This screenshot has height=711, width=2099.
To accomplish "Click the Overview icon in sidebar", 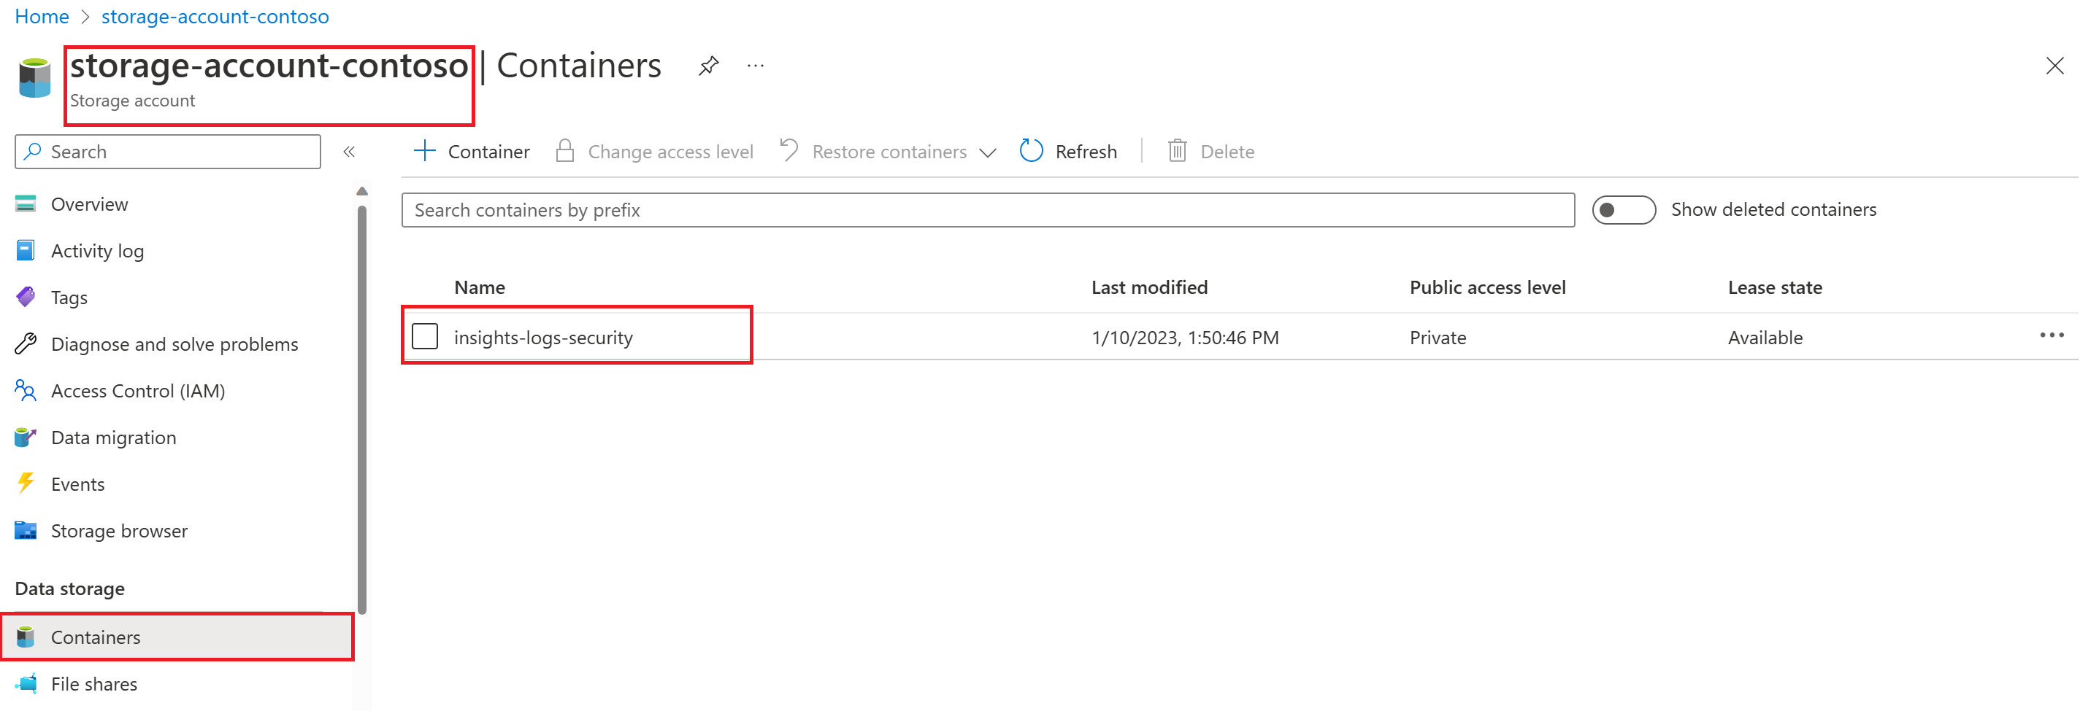I will tap(26, 204).
